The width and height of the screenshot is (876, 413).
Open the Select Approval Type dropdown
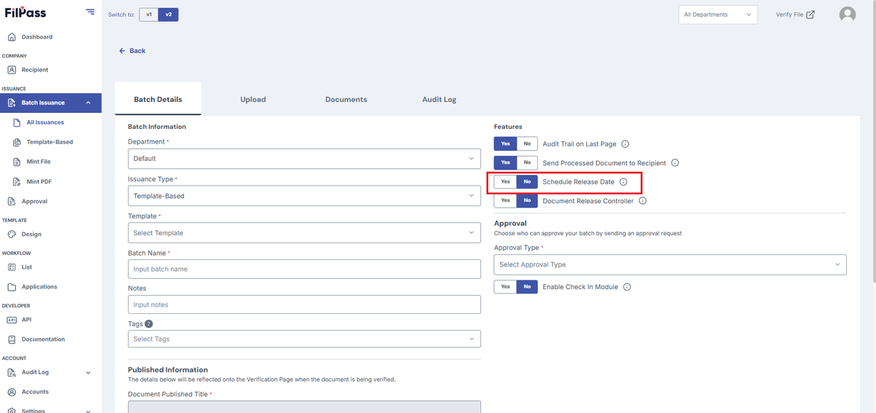670,264
